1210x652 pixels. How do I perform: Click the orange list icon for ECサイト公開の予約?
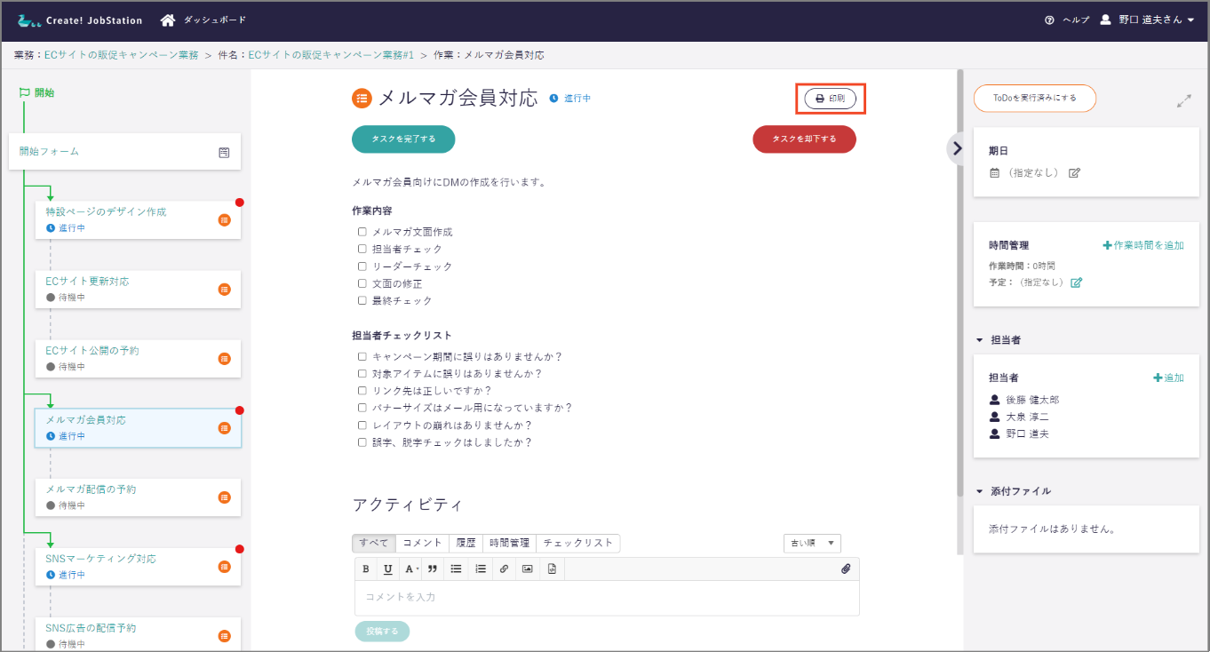(x=224, y=358)
